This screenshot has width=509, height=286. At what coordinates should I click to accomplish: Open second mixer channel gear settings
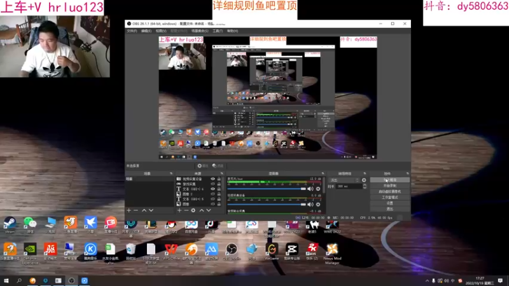click(x=318, y=204)
